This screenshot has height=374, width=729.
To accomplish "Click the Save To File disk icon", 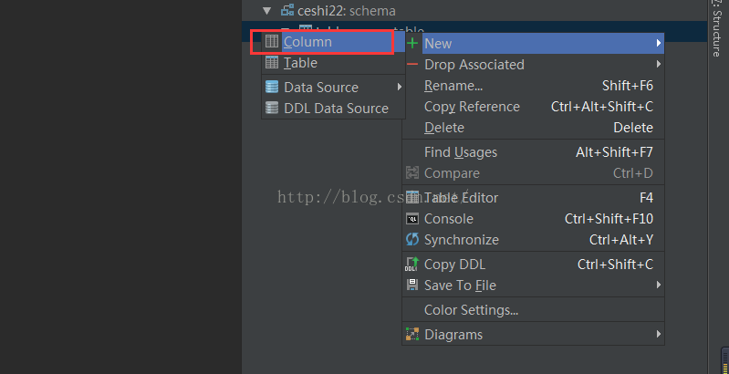I will click(412, 285).
